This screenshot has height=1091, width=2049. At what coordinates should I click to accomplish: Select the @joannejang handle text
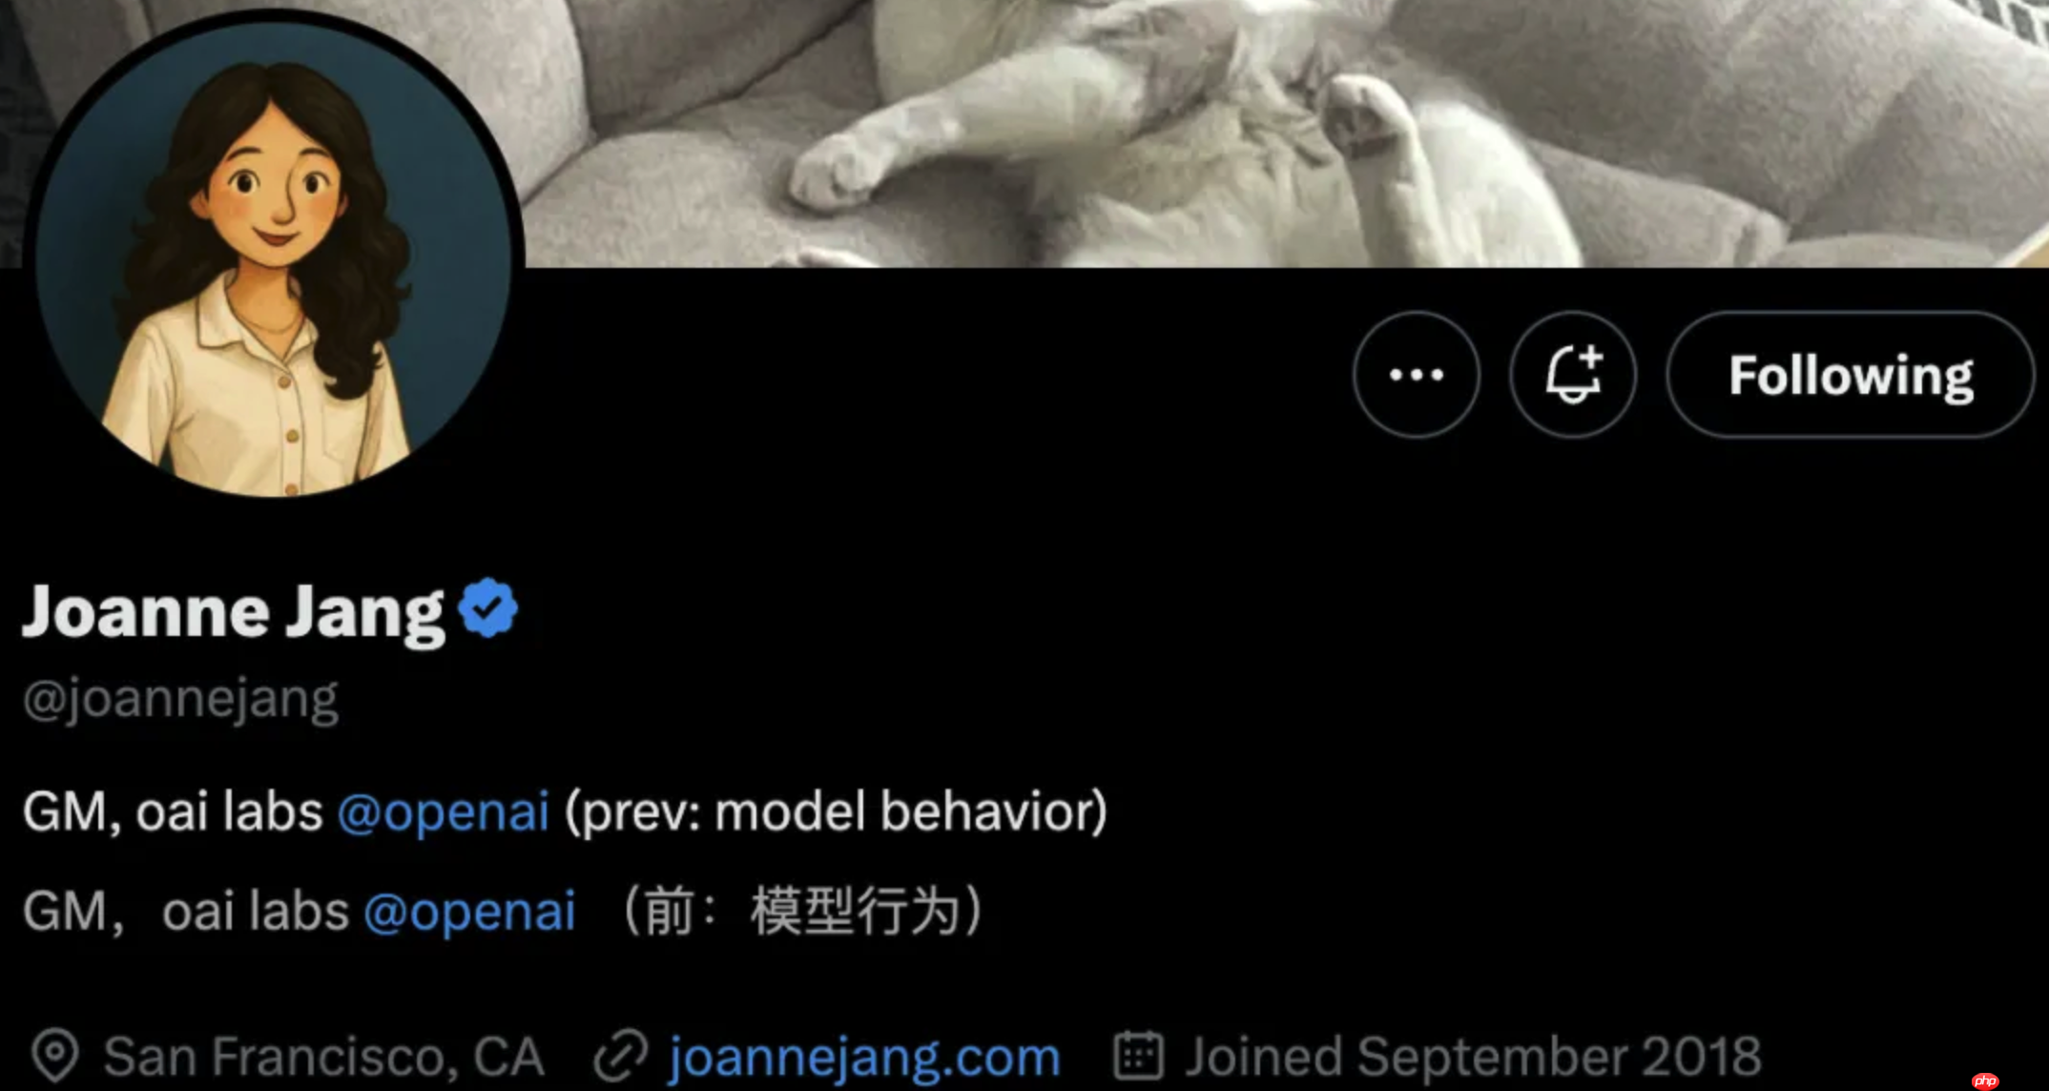click(180, 700)
